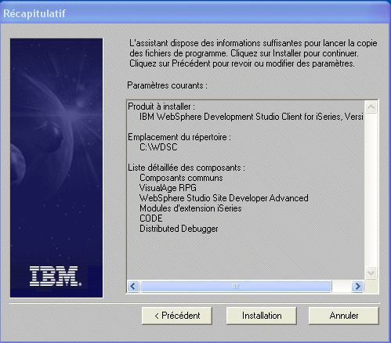The width and height of the screenshot is (391, 343).
Task: Select the 'Emplacement du répertoire :' line
Action: (x=179, y=137)
